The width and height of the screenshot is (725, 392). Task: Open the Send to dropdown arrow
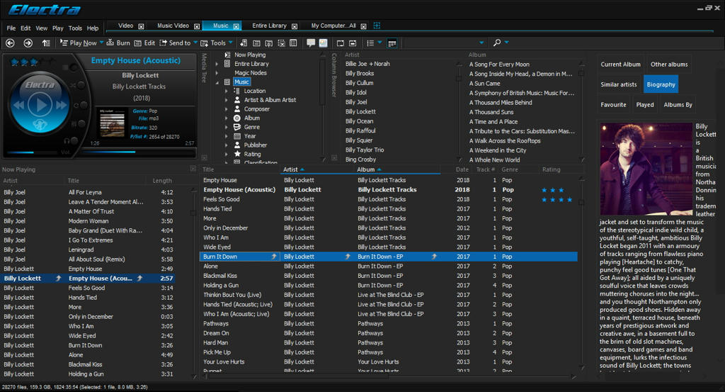pyautogui.click(x=195, y=43)
